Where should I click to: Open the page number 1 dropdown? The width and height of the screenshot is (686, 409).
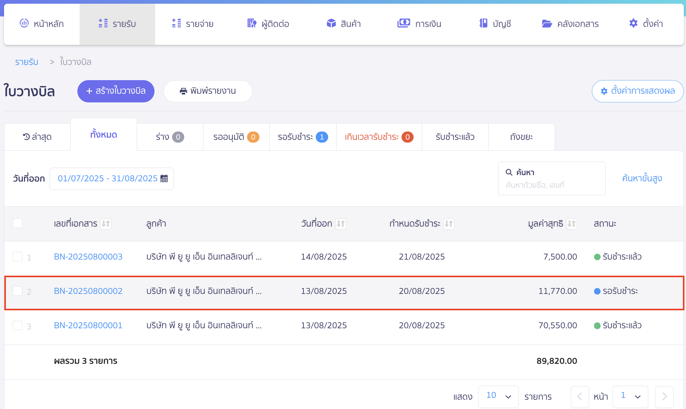pos(630,397)
